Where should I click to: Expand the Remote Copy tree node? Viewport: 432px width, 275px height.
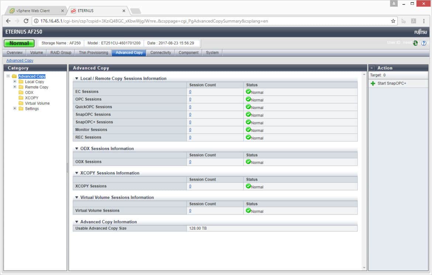coord(15,87)
